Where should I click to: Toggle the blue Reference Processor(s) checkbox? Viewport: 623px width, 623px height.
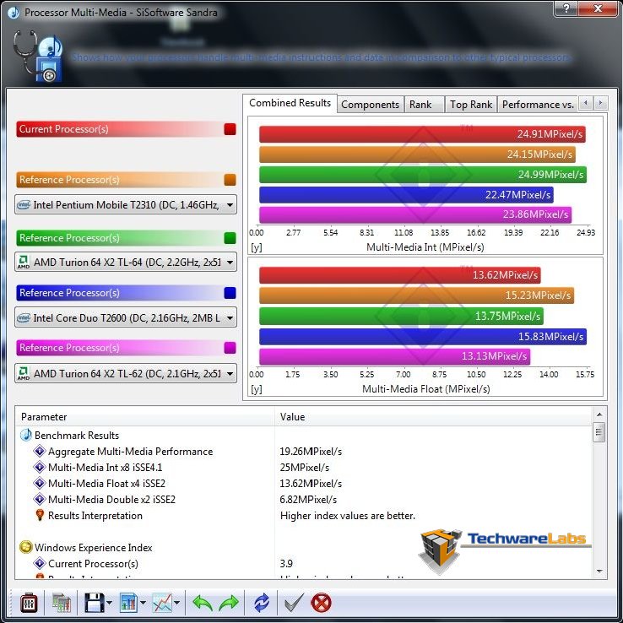(230, 293)
